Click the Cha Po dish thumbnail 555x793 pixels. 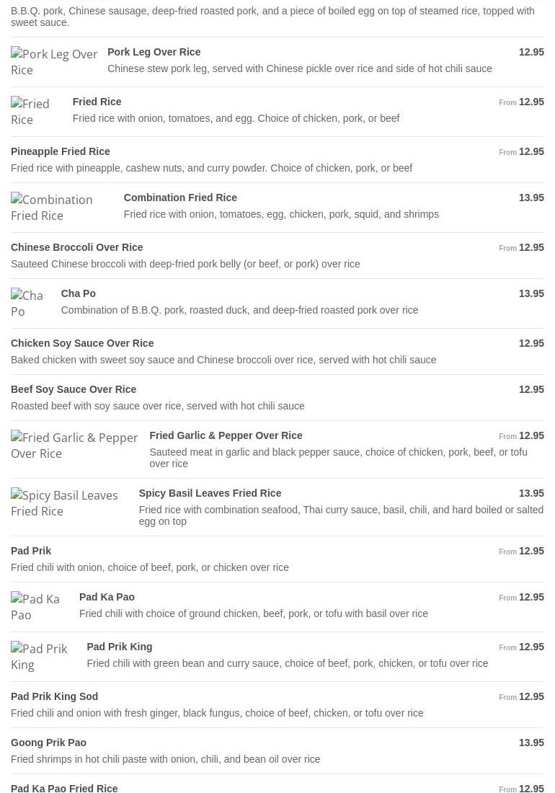click(31, 304)
